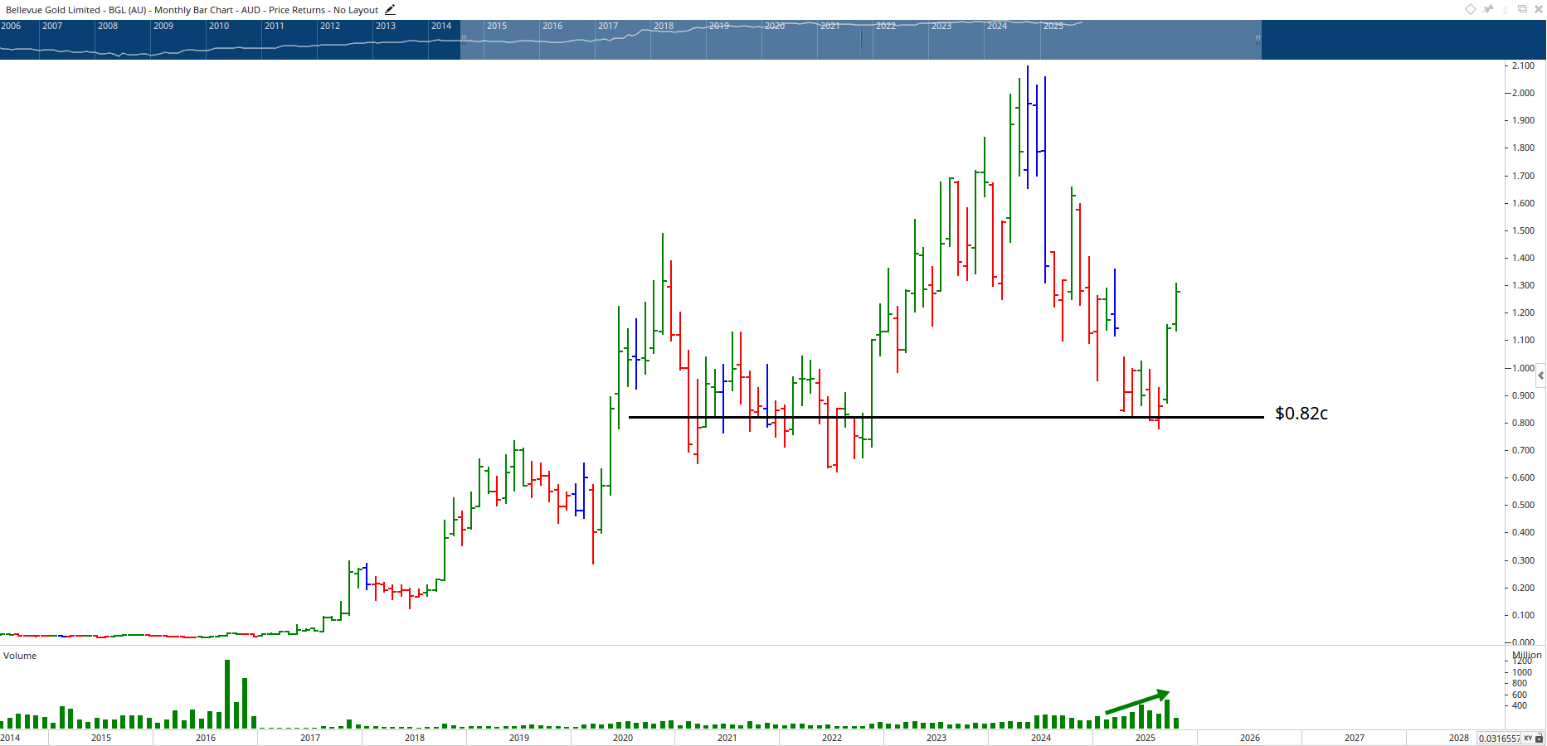The image size is (1547, 746).
Task: Click left grip handle of navigator range
Action: pos(464,39)
